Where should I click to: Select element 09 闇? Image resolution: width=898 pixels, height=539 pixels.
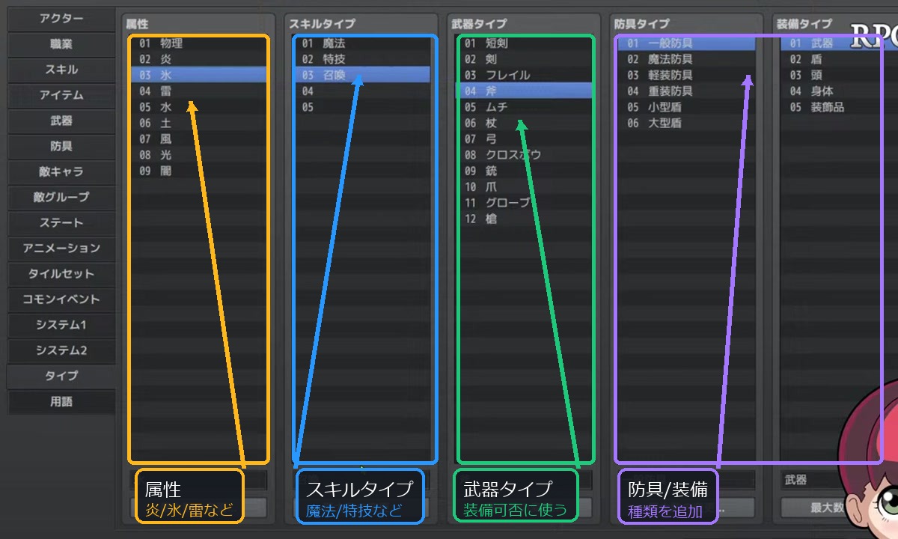click(198, 171)
